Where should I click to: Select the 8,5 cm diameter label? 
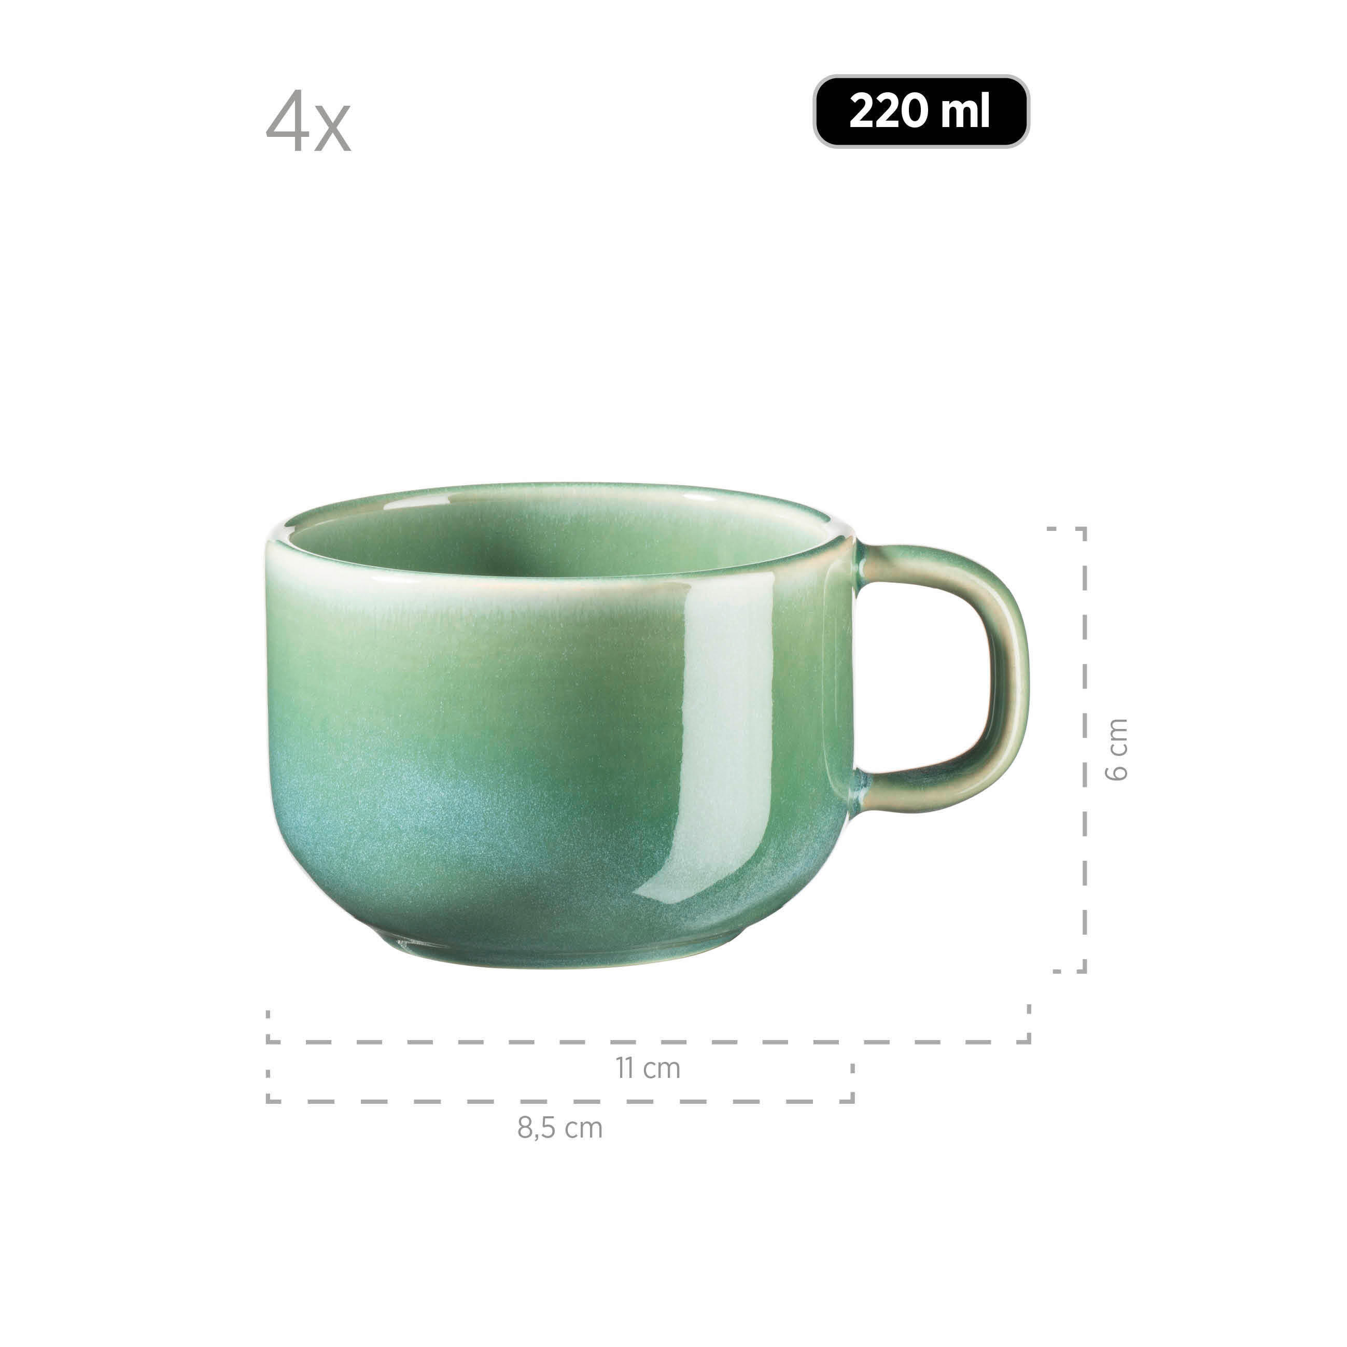tap(560, 1127)
